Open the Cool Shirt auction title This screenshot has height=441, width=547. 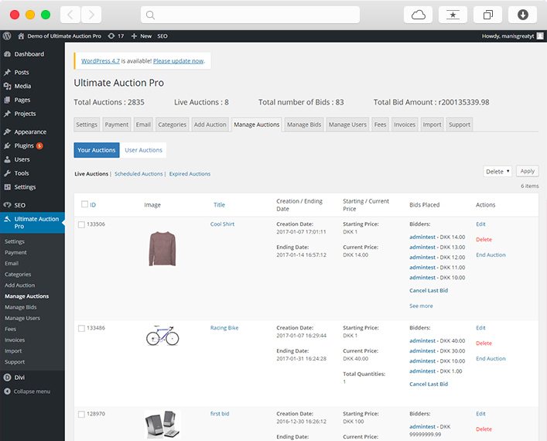point(222,224)
